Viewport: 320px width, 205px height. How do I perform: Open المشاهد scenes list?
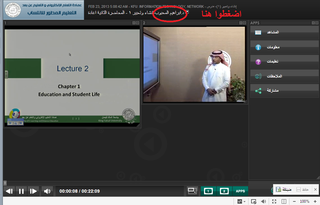click(285, 32)
